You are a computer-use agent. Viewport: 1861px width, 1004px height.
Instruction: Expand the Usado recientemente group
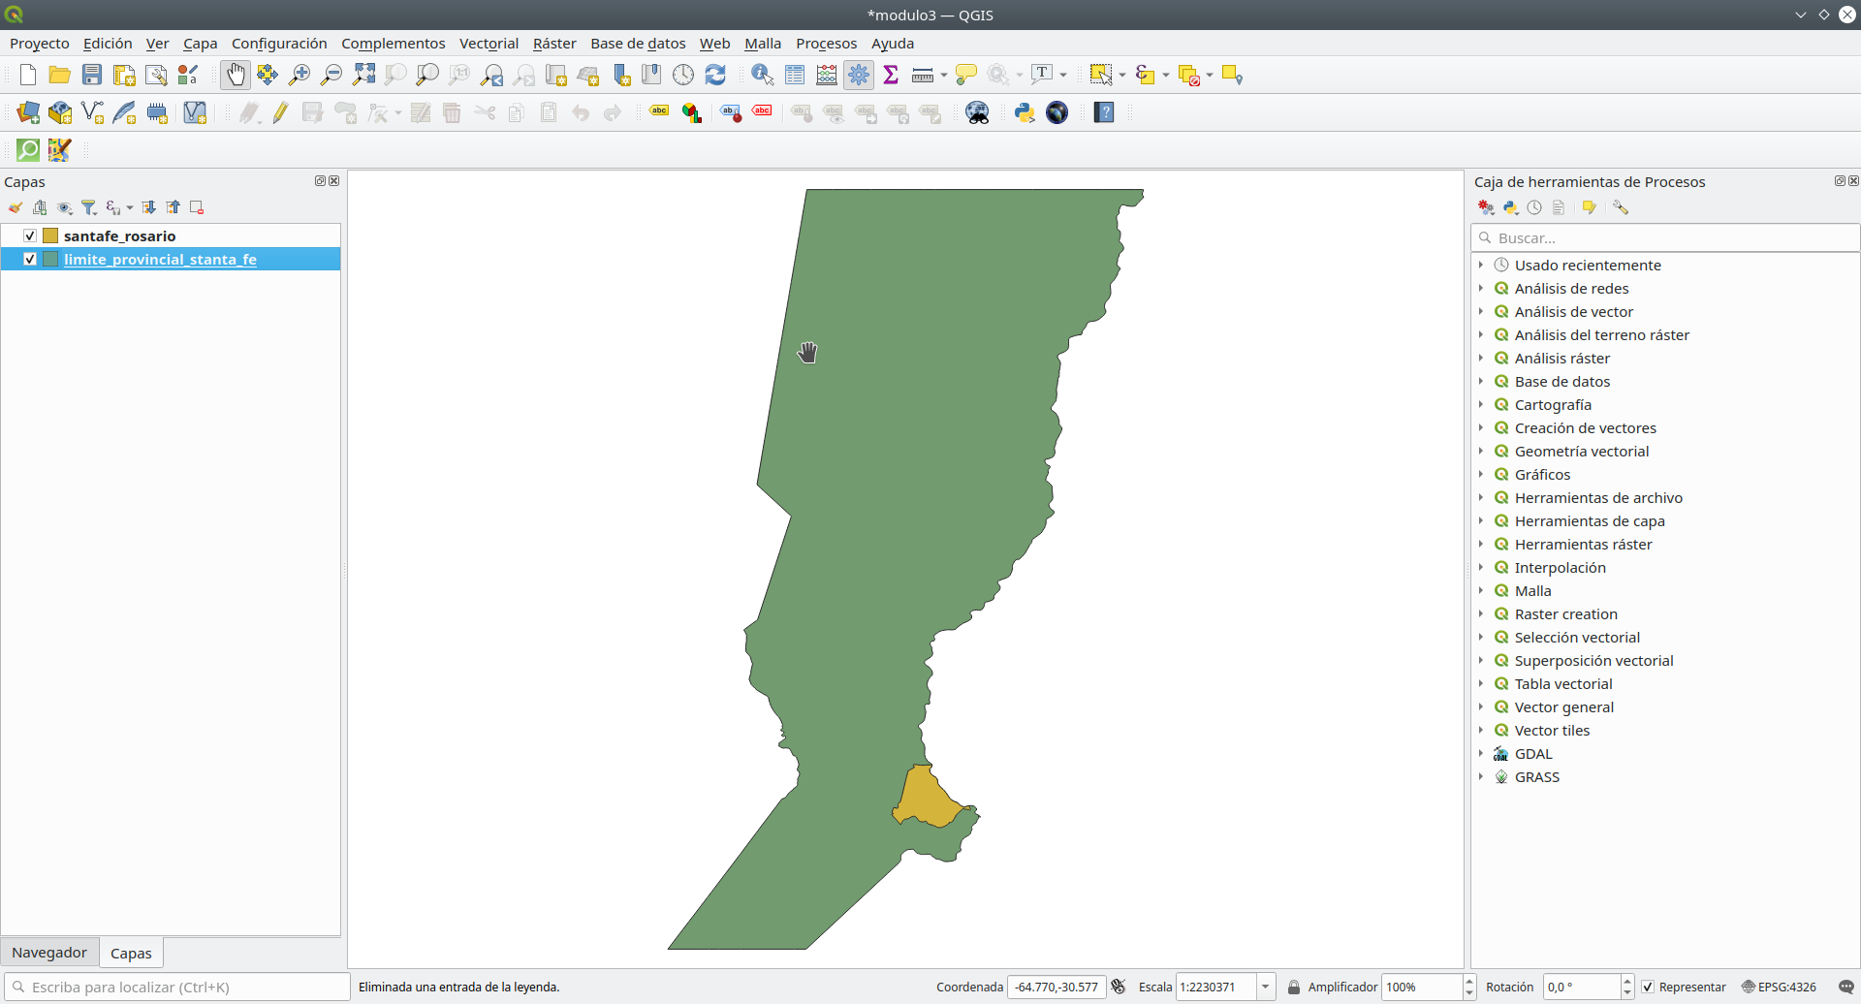coord(1481,265)
